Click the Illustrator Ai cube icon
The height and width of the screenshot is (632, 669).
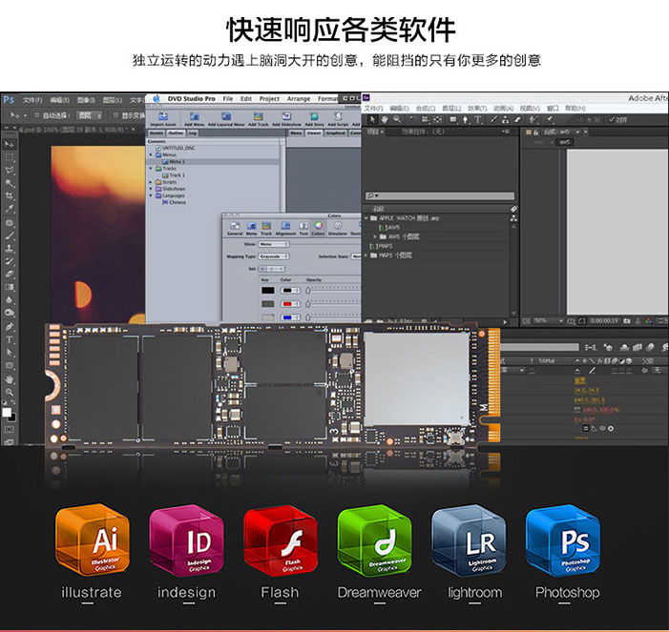click(93, 540)
